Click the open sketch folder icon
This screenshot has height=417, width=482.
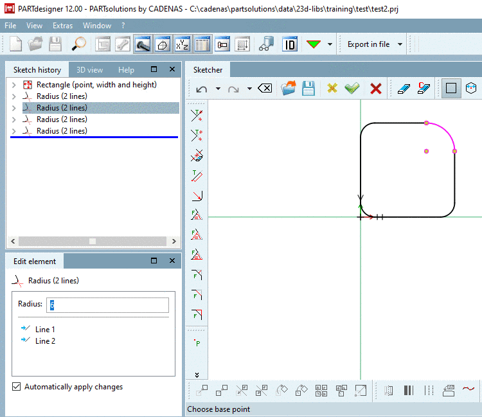[289, 89]
